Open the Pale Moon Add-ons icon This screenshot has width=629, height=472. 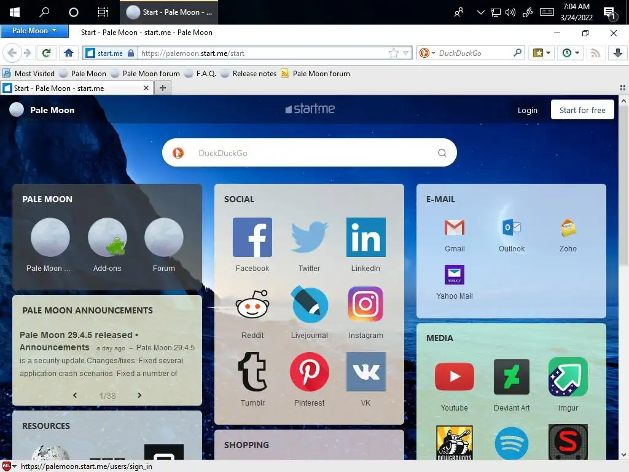tap(107, 237)
